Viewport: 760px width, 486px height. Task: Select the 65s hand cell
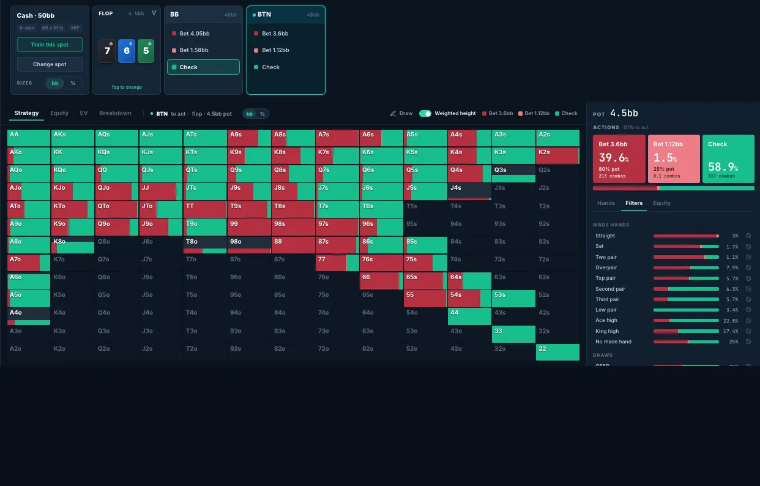(x=425, y=281)
